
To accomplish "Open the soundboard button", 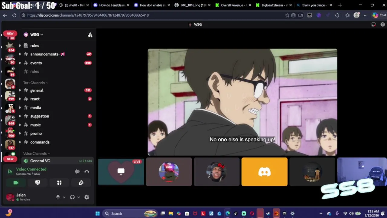I will 81,183.
